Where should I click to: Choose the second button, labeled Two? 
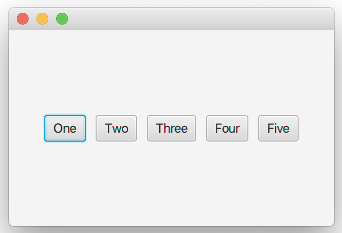tap(116, 128)
